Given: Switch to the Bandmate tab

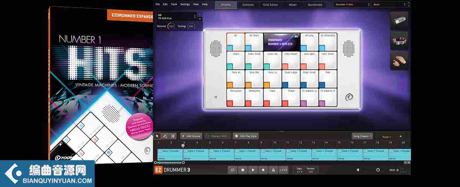Looking at the screenshot, I should coord(315,5).
